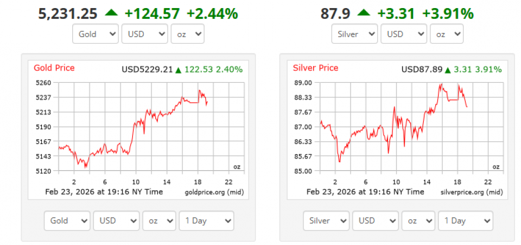Open the 1 Day range dropdown under the gold chart
The image size is (521, 245).
pos(206,221)
